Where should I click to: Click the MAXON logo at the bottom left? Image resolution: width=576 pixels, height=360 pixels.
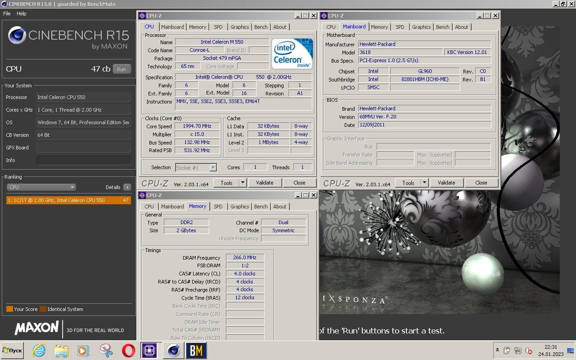pos(36,328)
